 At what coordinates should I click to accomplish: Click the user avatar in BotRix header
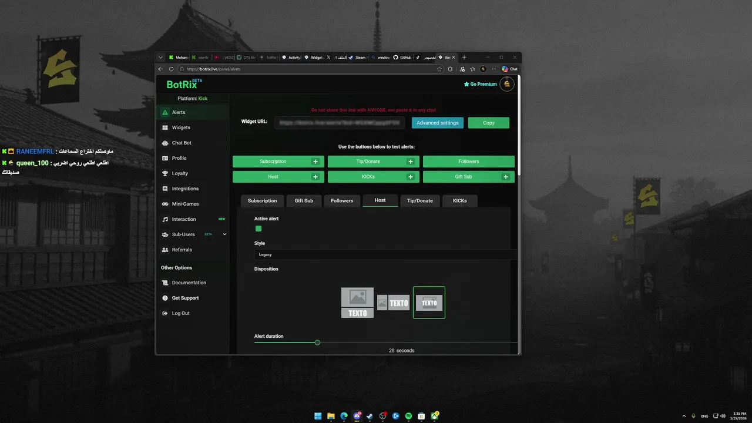[x=506, y=84]
